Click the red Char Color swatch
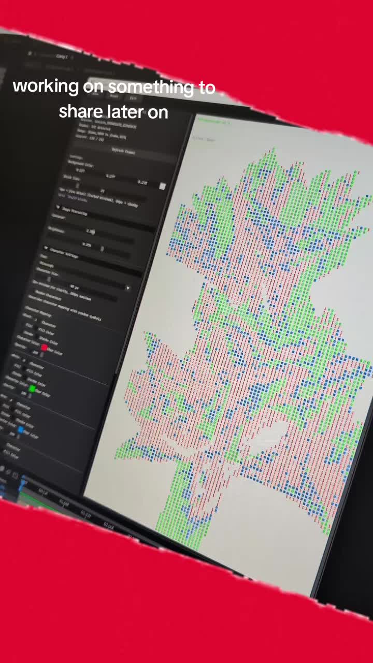This screenshot has height=663, width=373. pyautogui.click(x=44, y=348)
